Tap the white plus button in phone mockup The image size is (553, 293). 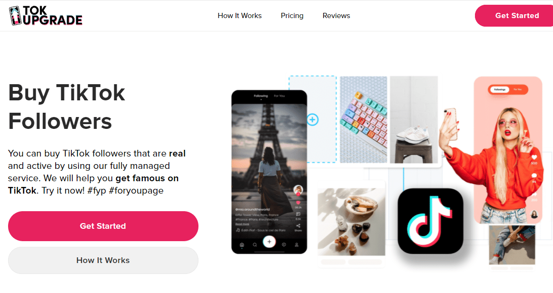click(x=269, y=242)
